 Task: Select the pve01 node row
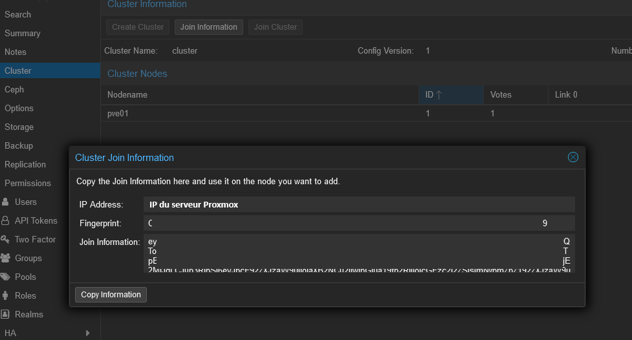tap(259, 113)
